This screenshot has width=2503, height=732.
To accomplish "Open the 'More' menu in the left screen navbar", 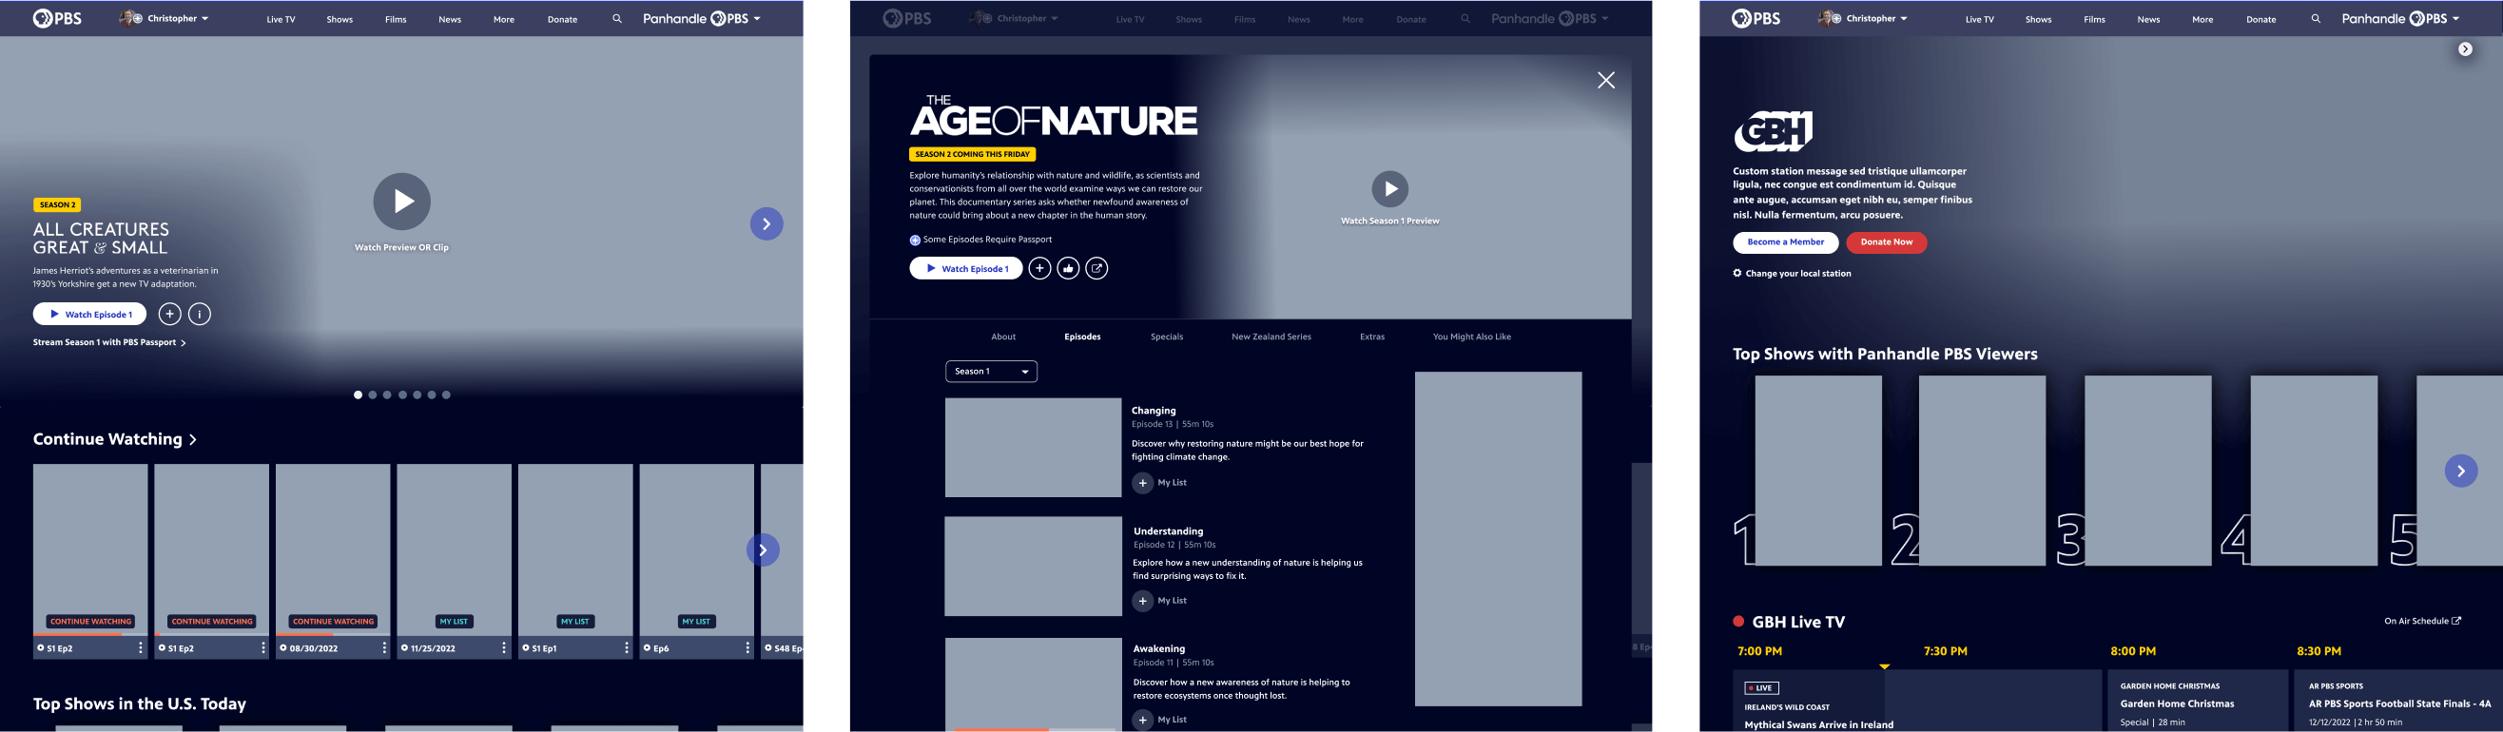I will 503,19.
